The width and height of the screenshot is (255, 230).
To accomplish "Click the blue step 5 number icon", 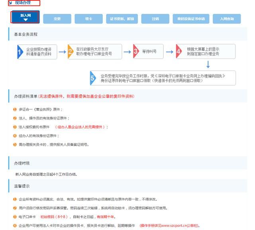I will coord(92,78).
